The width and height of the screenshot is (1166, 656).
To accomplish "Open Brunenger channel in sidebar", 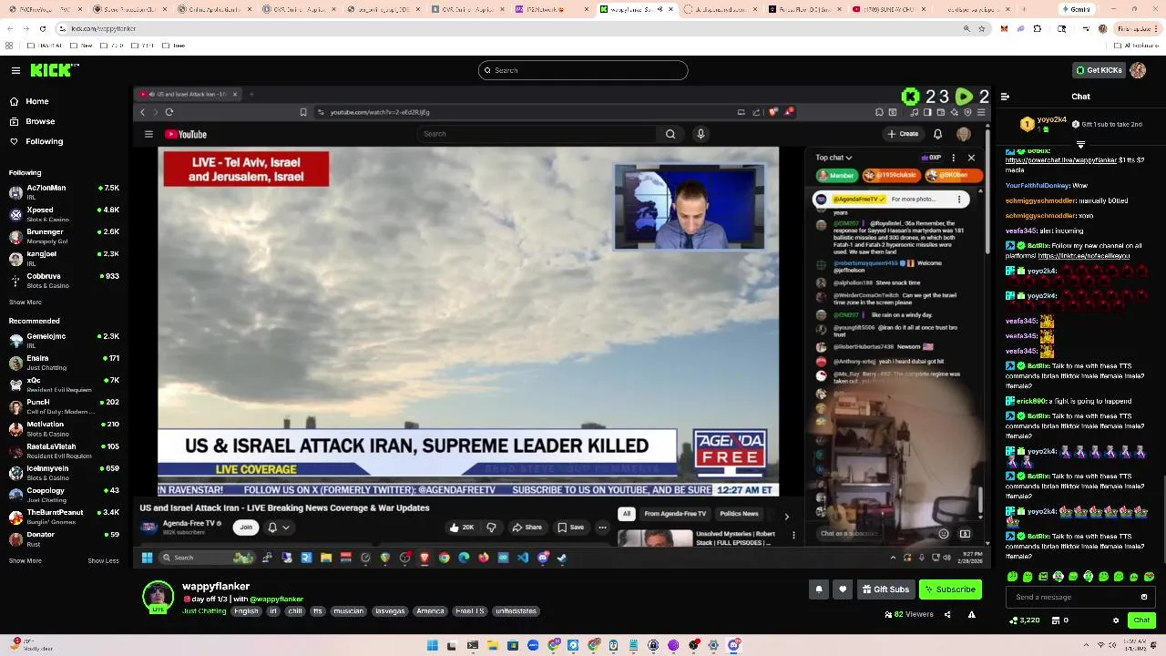I will tap(64, 235).
